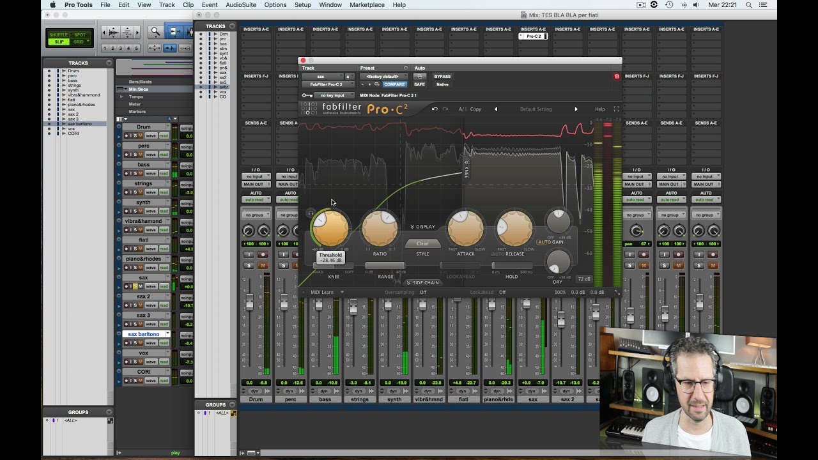Click the preset copy settings icon
This screenshot has width=818, height=460.
click(377, 84)
